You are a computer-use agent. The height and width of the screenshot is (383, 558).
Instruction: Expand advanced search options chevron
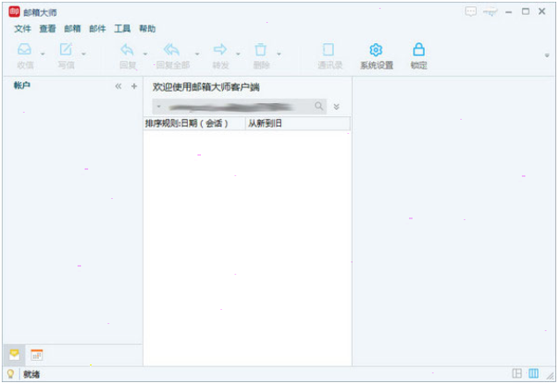(x=337, y=107)
